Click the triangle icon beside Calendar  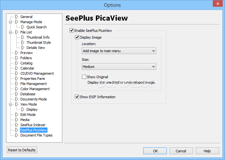click(17, 68)
